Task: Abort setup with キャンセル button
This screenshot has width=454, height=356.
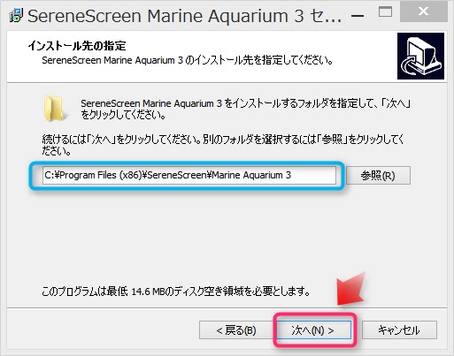Action: pos(399,330)
